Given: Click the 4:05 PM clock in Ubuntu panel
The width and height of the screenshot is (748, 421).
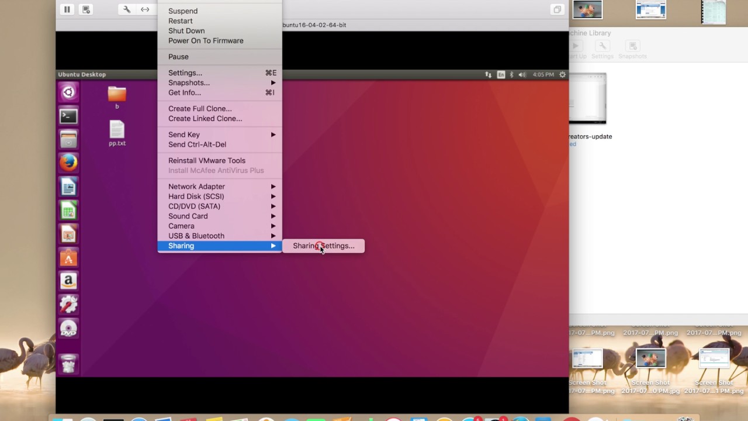Looking at the screenshot, I should pyautogui.click(x=543, y=75).
